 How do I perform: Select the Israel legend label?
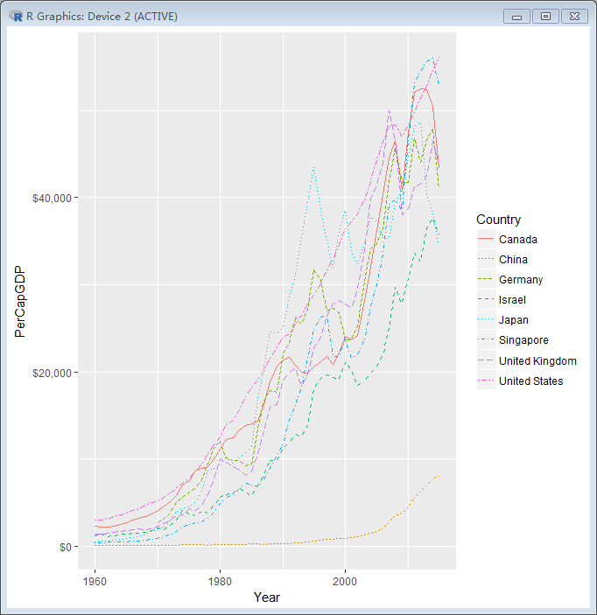tap(511, 300)
